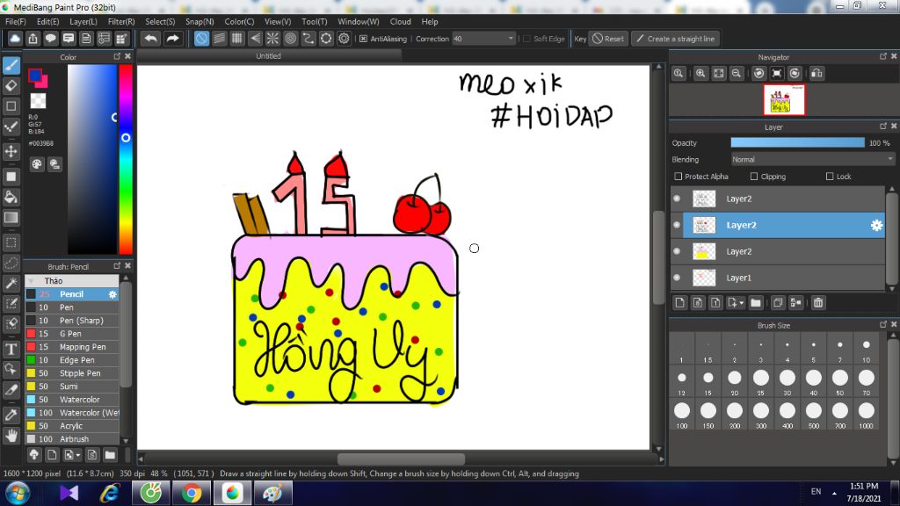The image size is (900, 506).
Task: Collapse the Tháo brush group
Action: click(x=31, y=280)
